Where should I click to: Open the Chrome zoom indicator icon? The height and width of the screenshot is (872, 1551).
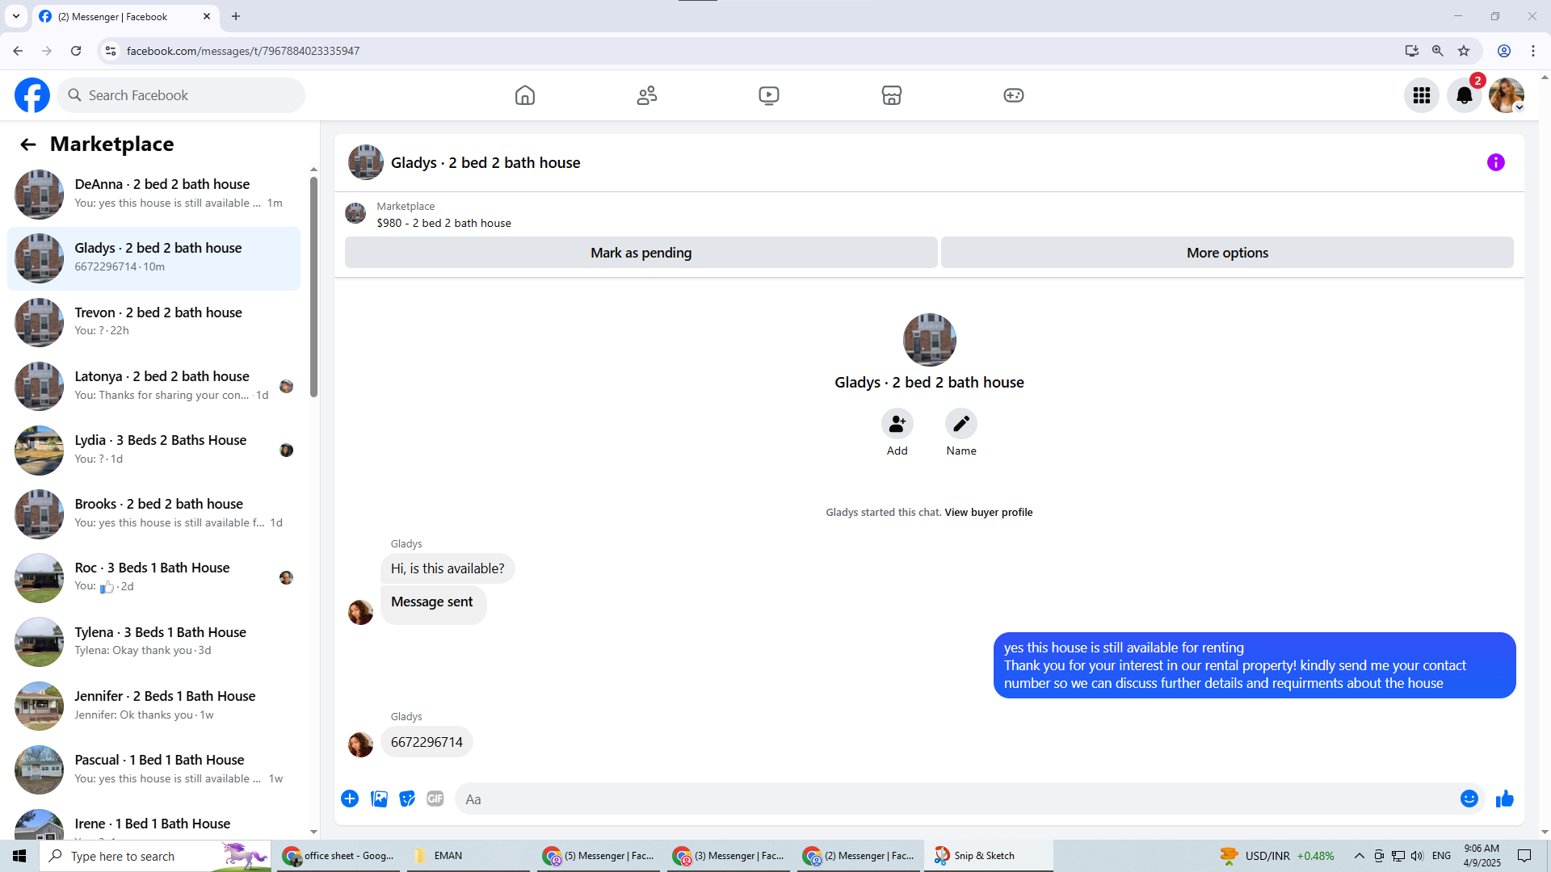[x=1438, y=51]
